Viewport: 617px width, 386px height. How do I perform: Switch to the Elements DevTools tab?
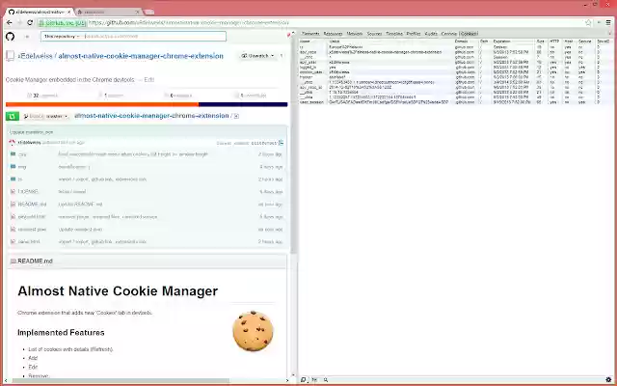[x=310, y=34]
